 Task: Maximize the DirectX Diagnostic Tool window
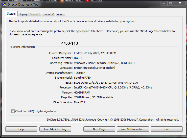(171, 4)
